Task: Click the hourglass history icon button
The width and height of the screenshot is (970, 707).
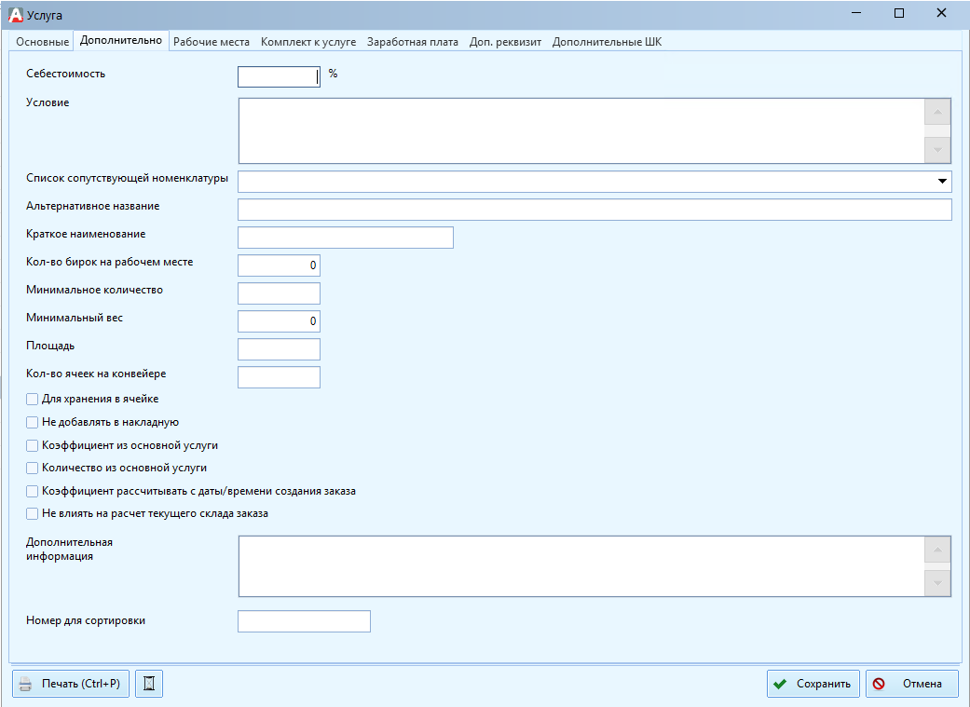Action: click(x=149, y=684)
